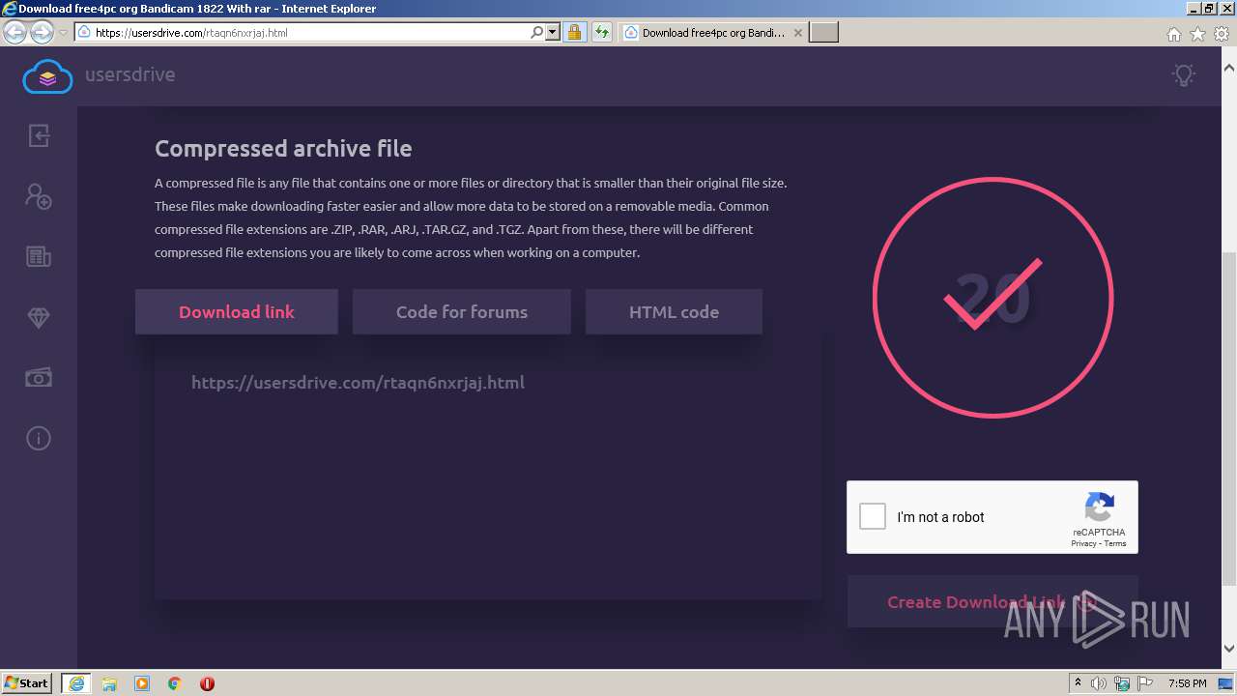Select the HTML code tab
Screen dimensions: 1237x696
point(674,312)
